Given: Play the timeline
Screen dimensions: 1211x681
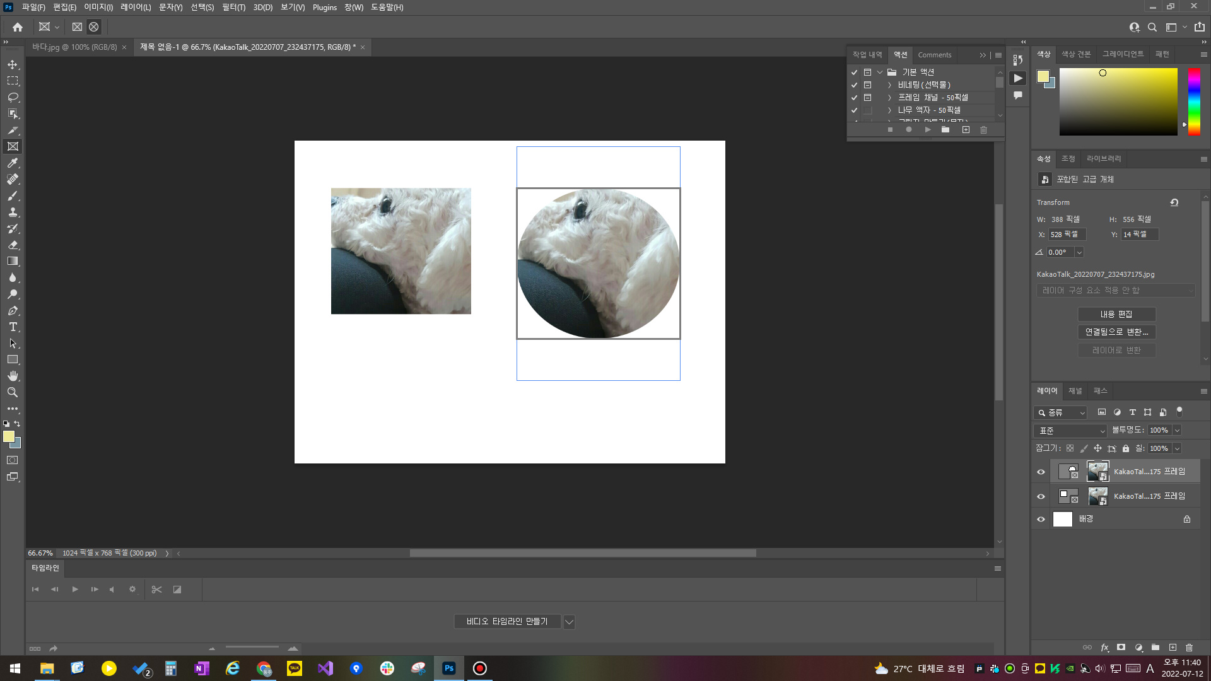Looking at the screenshot, I should click(75, 590).
